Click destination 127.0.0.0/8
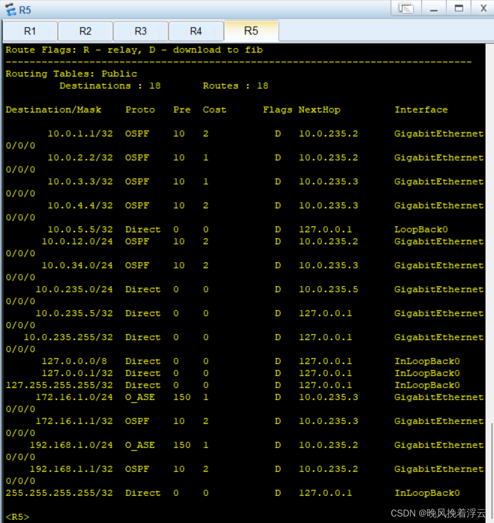The image size is (494, 523). [74, 361]
